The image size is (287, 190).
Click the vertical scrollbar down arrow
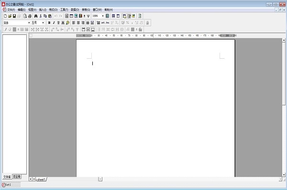pos(284,175)
